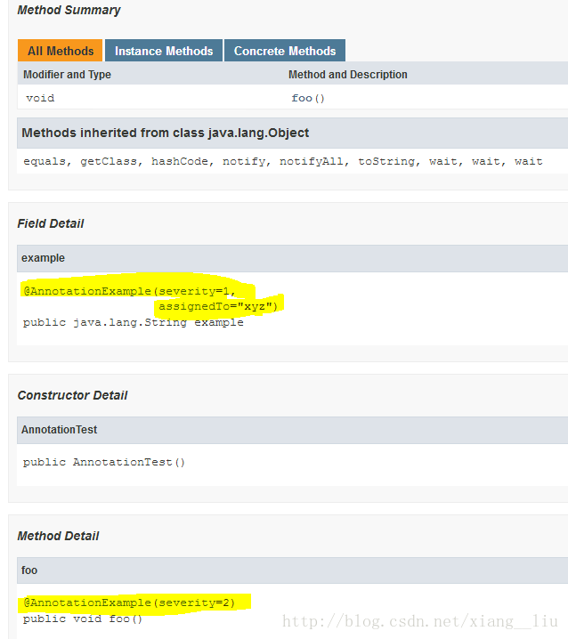Click the 'Modifier and Type' column header
Screen dimensions: 568x639
[x=67, y=75]
